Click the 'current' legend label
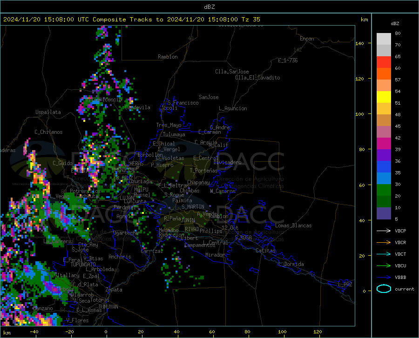 click(405, 289)
